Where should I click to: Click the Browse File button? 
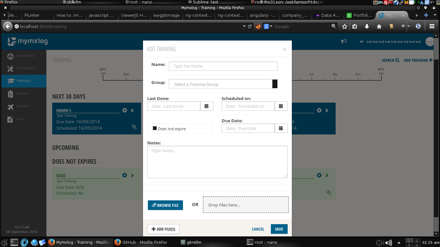165,205
